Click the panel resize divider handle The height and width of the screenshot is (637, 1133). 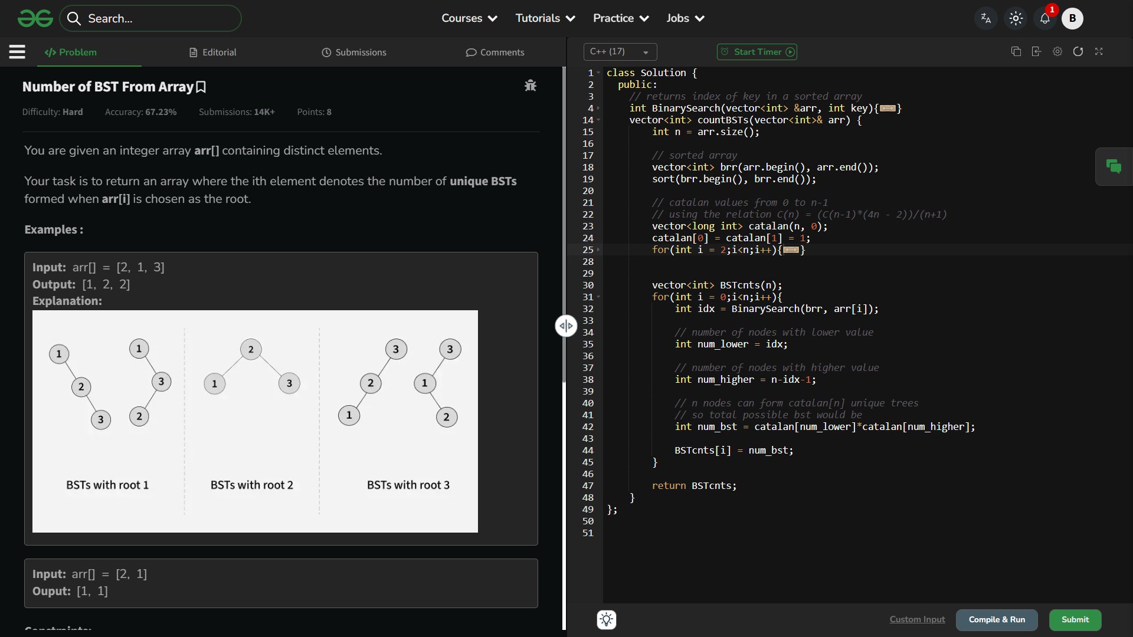(x=566, y=326)
